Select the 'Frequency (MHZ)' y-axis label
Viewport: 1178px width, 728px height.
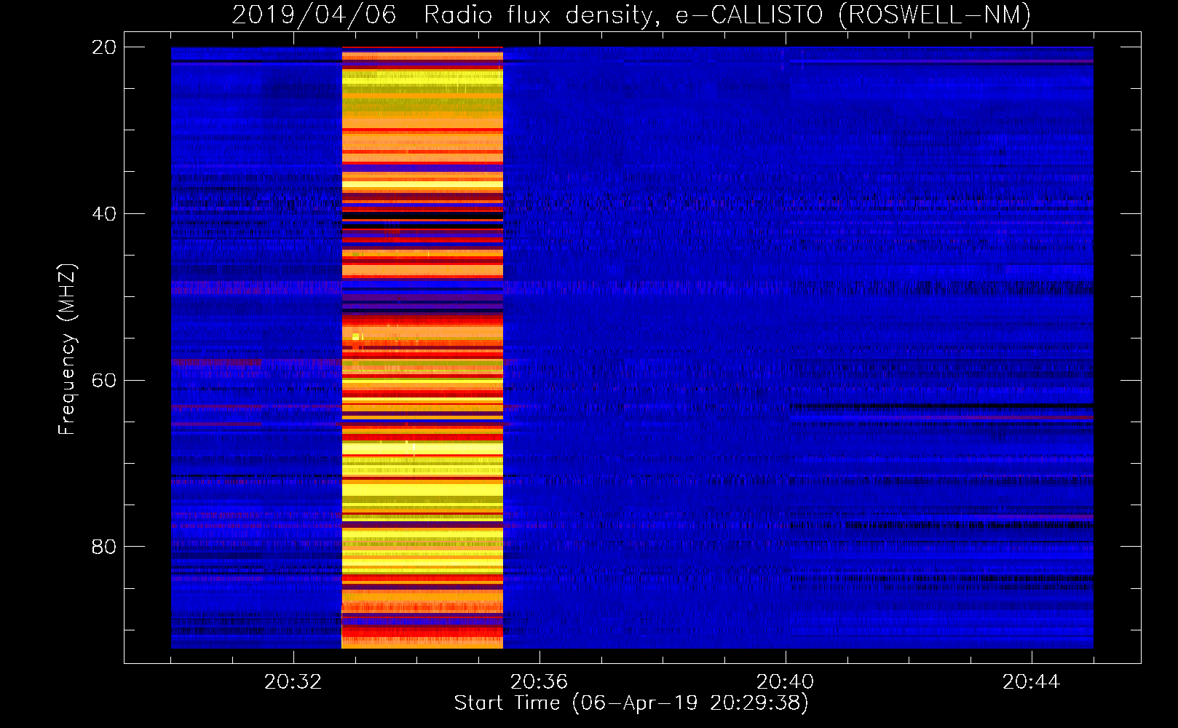[67, 349]
